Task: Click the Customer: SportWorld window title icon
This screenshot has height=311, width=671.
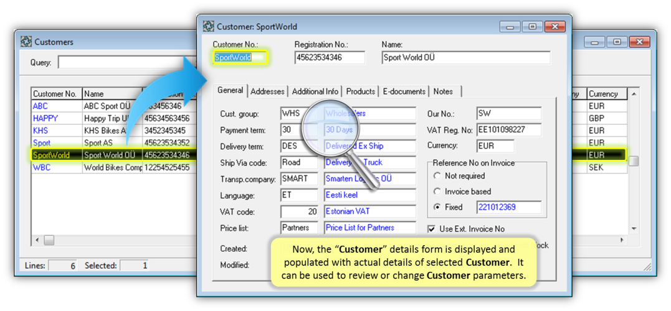Action: [209, 27]
